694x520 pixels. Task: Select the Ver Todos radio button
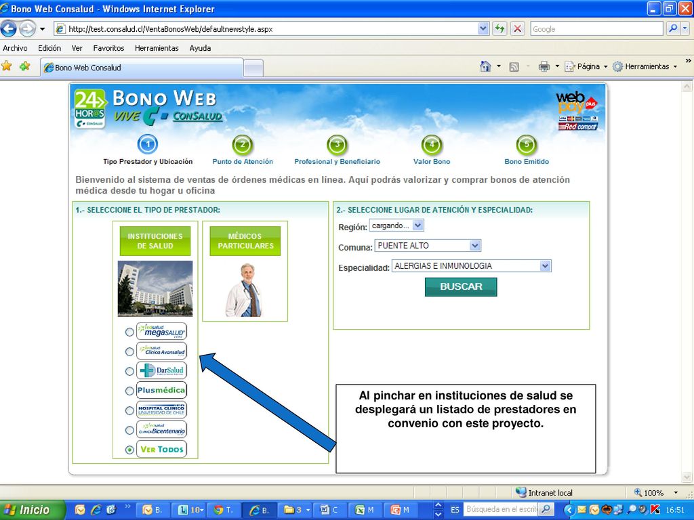coord(129,450)
